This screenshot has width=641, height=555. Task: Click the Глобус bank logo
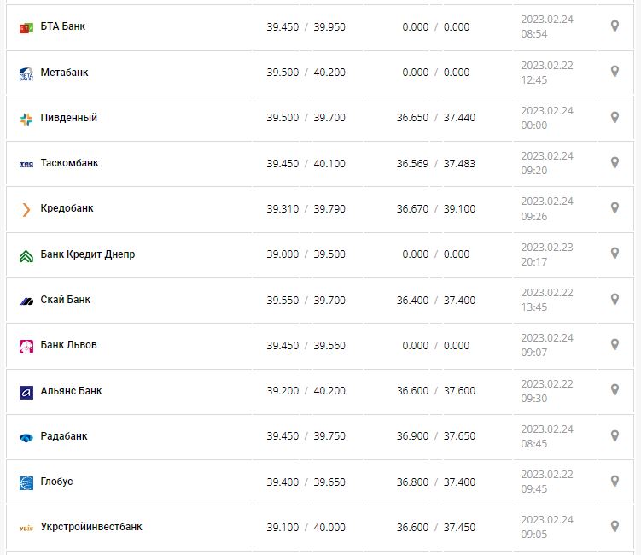coord(26,482)
